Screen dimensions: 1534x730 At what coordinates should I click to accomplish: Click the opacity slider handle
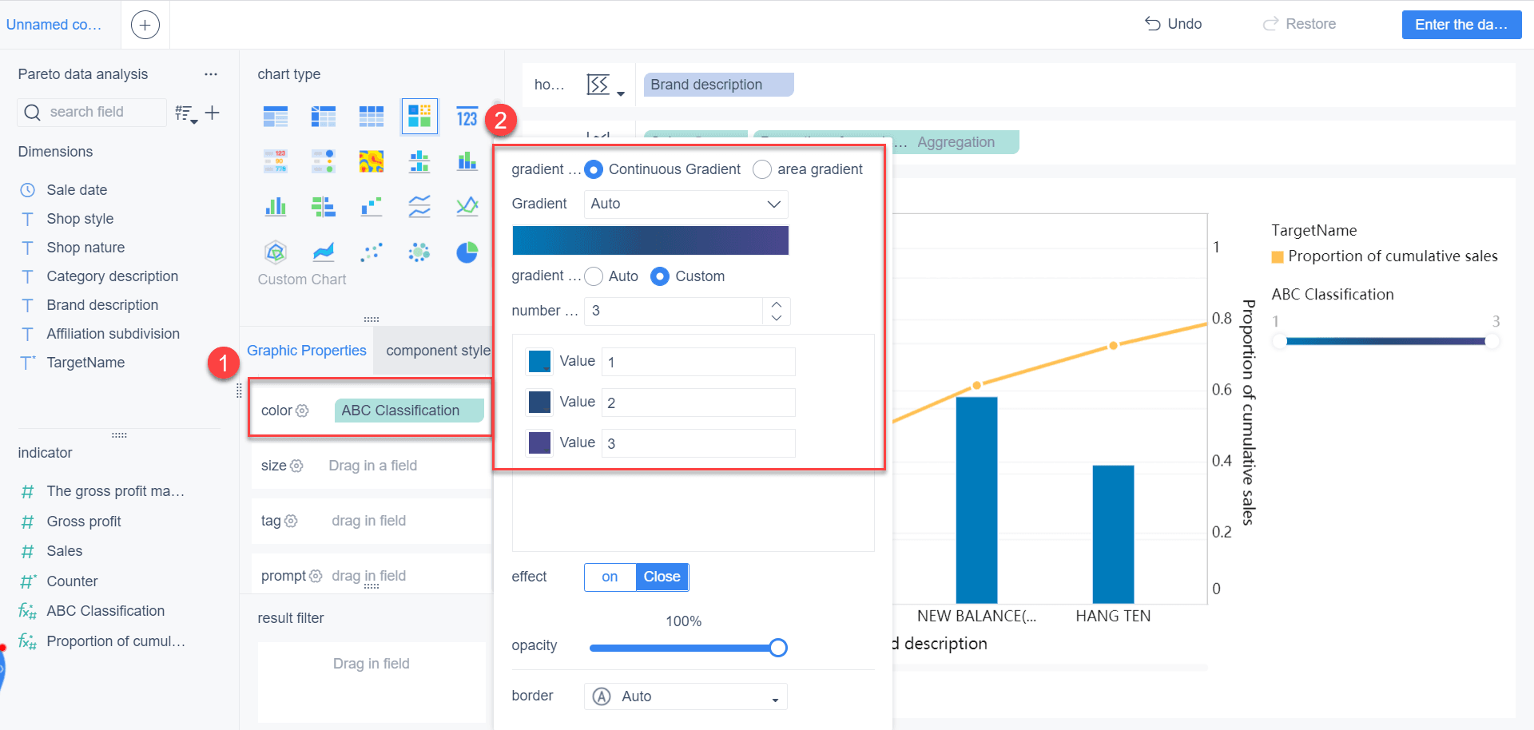pyautogui.click(x=778, y=648)
